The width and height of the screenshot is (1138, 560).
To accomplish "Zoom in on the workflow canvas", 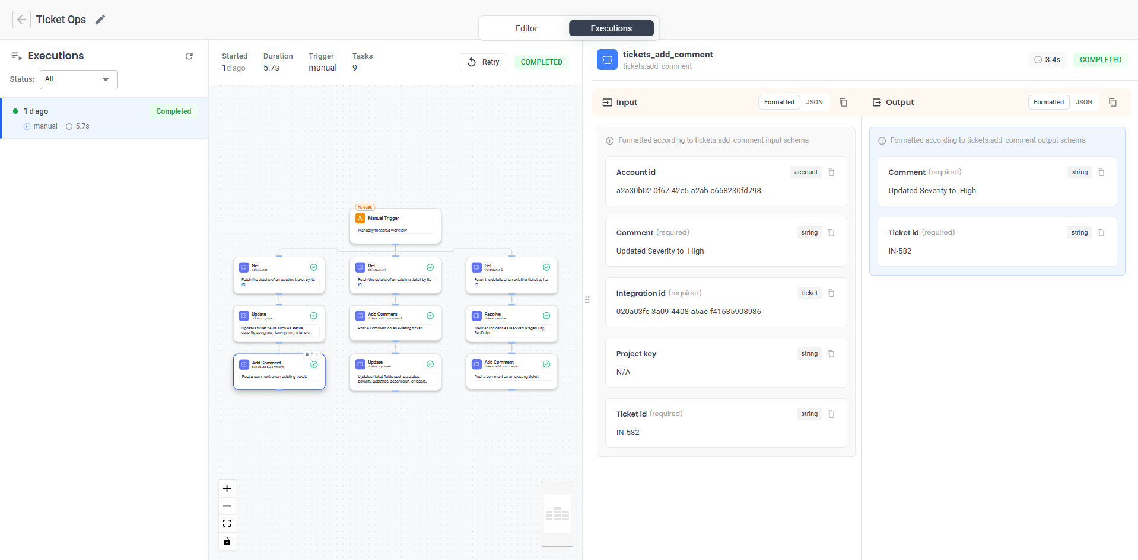I will (x=227, y=489).
